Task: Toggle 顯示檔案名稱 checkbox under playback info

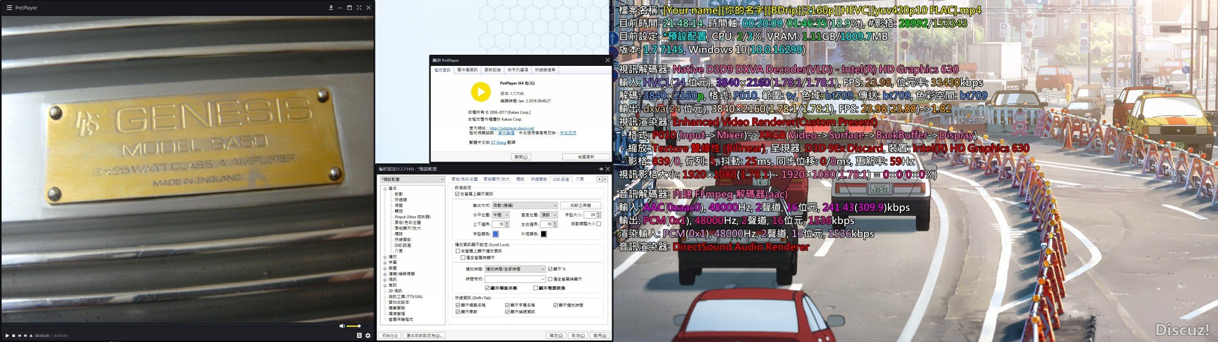Action: 487,288
